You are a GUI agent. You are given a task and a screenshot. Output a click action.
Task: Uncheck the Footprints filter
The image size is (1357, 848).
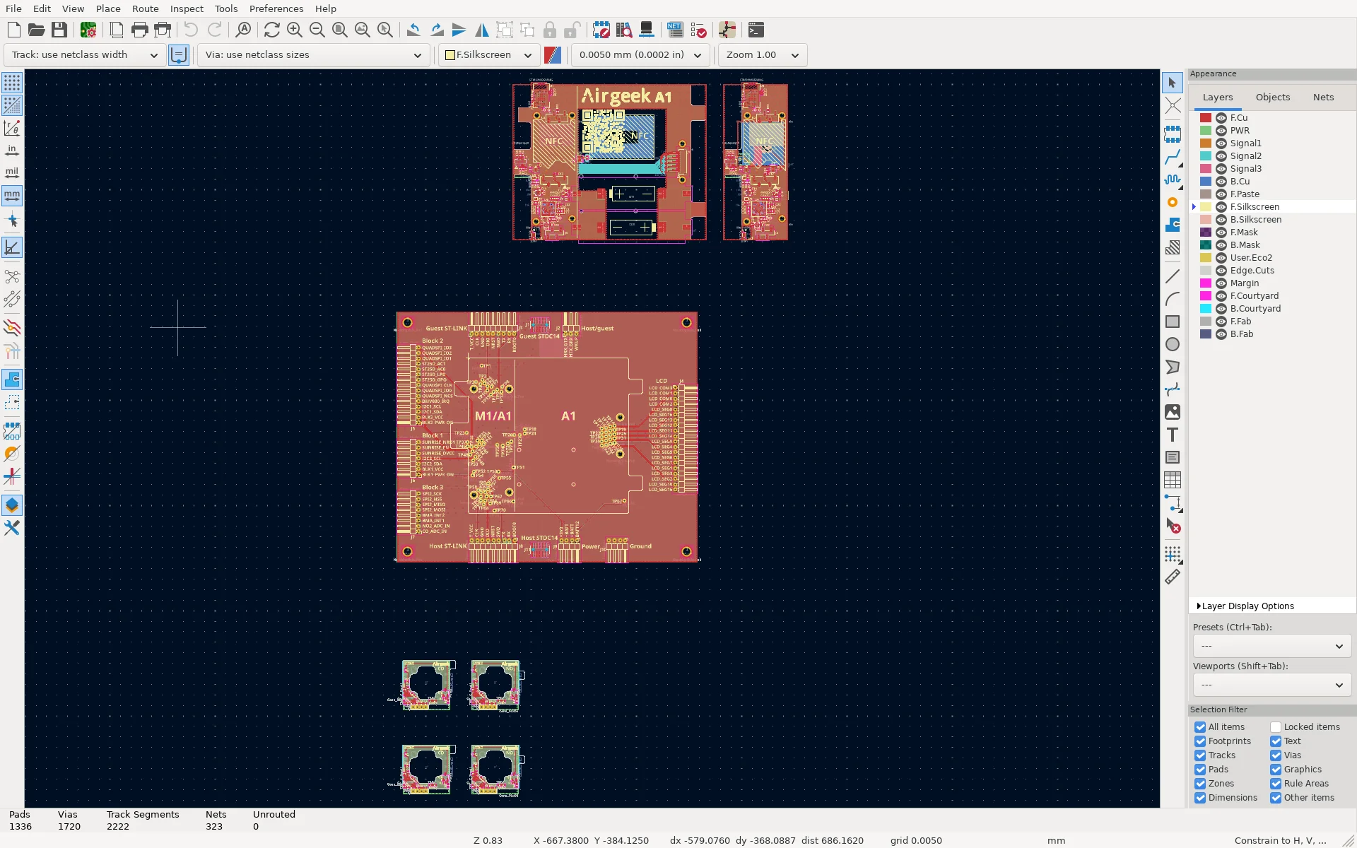[1200, 741]
